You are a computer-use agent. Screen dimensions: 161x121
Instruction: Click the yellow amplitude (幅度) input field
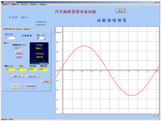(x=11, y=70)
